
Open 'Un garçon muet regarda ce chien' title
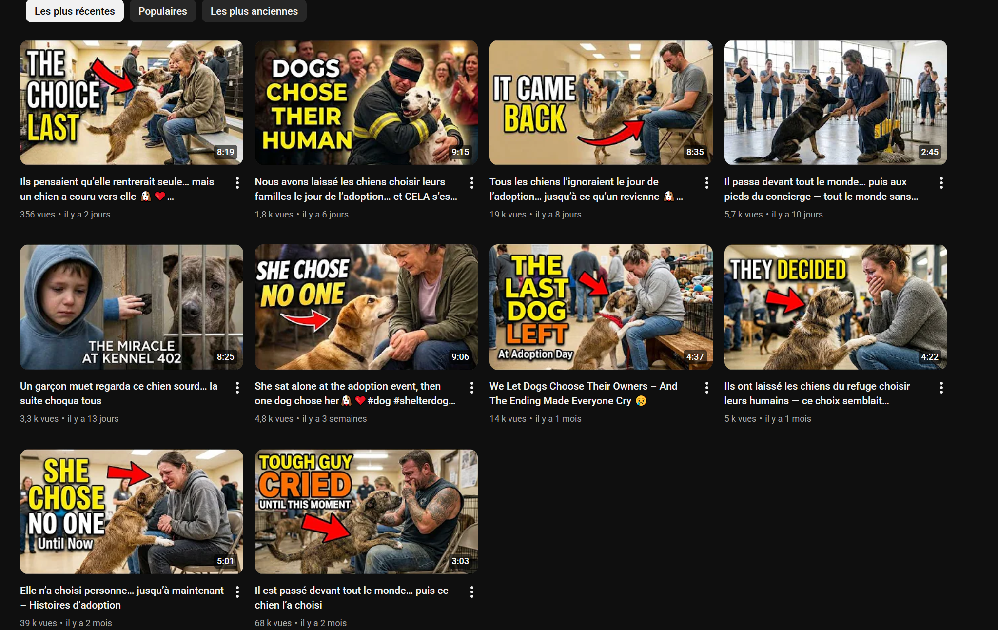point(118,393)
